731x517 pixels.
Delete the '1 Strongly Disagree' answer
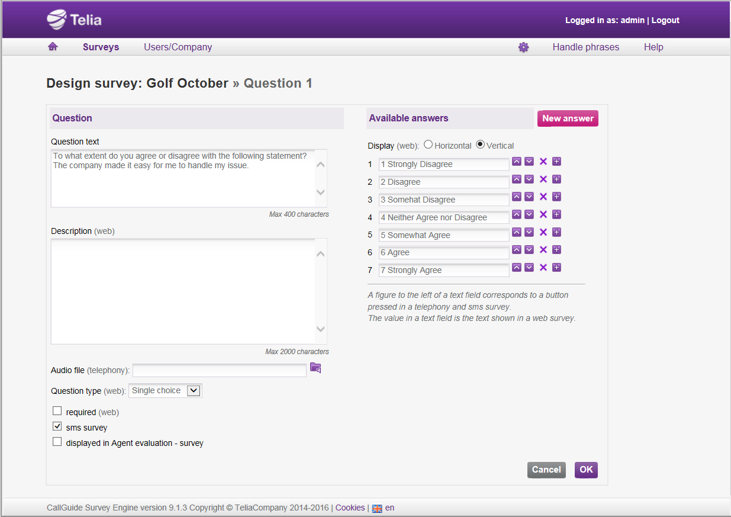(543, 162)
